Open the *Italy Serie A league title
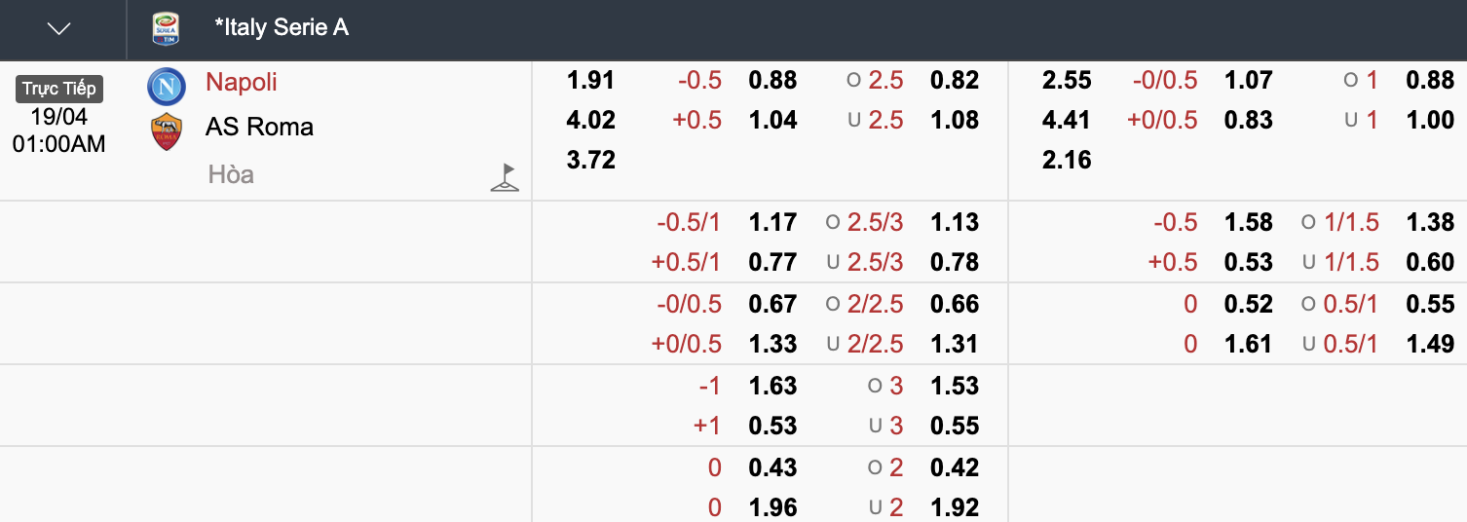Image resolution: width=1467 pixels, height=522 pixels. click(282, 27)
